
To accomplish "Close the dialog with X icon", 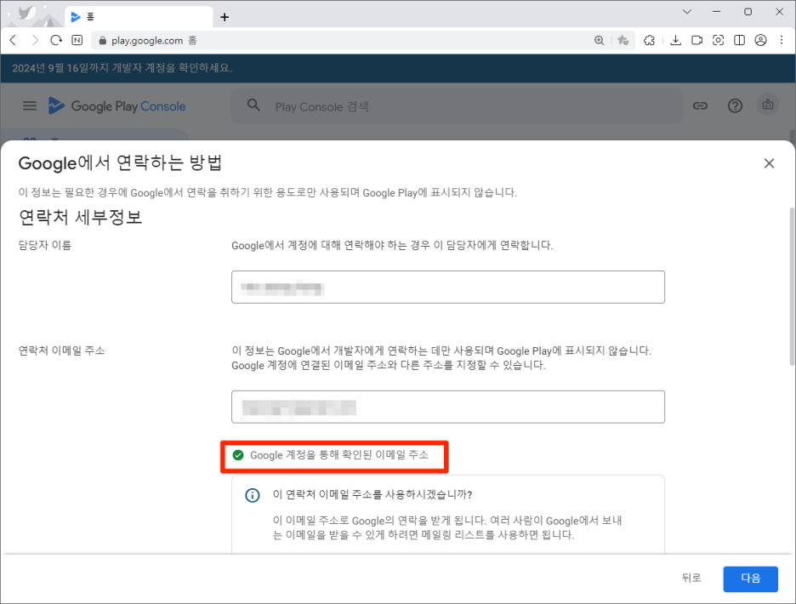I will (769, 163).
